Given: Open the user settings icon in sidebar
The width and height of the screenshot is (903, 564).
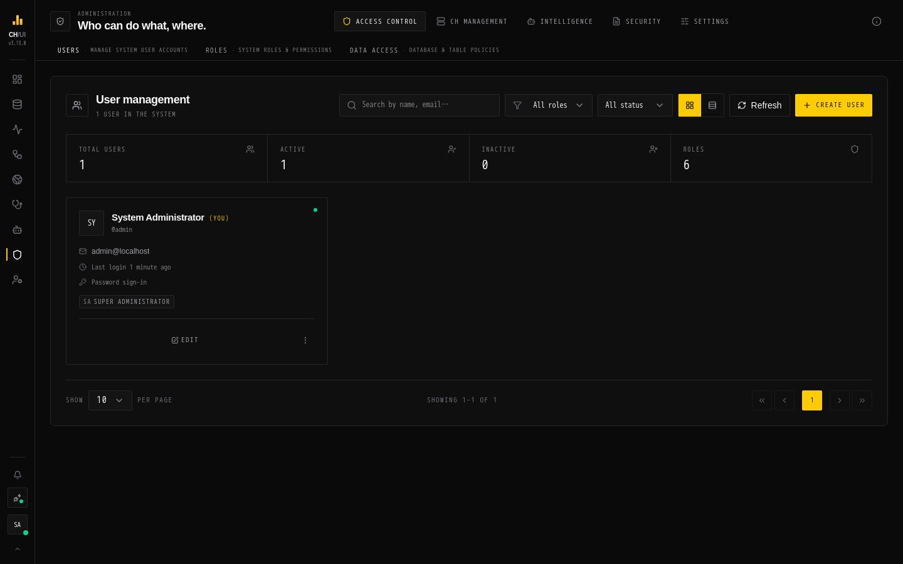Looking at the screenshot, I should click(x=17, y=280).
